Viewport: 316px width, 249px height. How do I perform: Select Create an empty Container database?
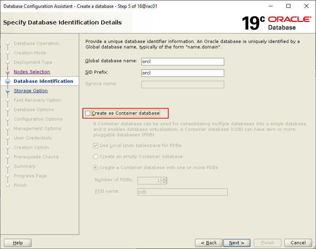(95, 156)
